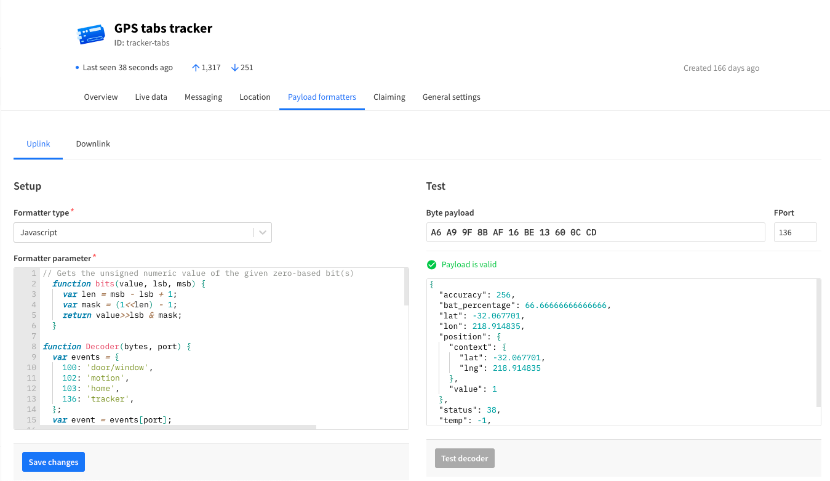Switch to the Downlink sub-tab
Viewport: 830px width, 481px height.
93,144
